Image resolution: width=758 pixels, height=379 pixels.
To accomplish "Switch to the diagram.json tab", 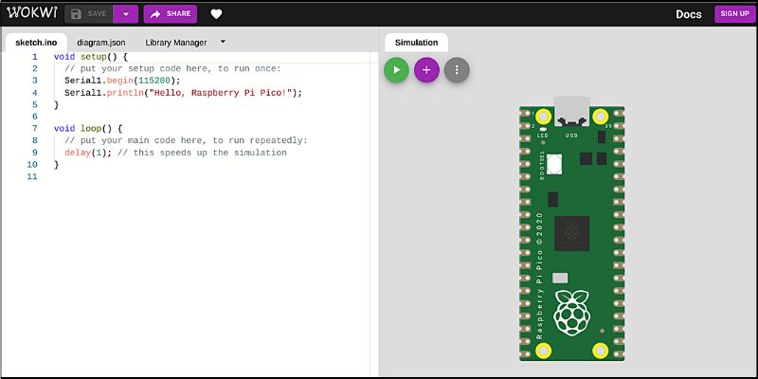I will coord(101,43).
